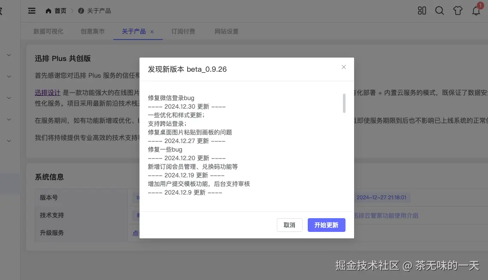This screenshot has height=280, width=488.
Task: Click the 增加用户提交模板功能 changelog line
Action: (199, 184)
